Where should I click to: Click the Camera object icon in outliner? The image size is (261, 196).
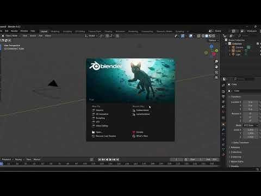(233, 47)
